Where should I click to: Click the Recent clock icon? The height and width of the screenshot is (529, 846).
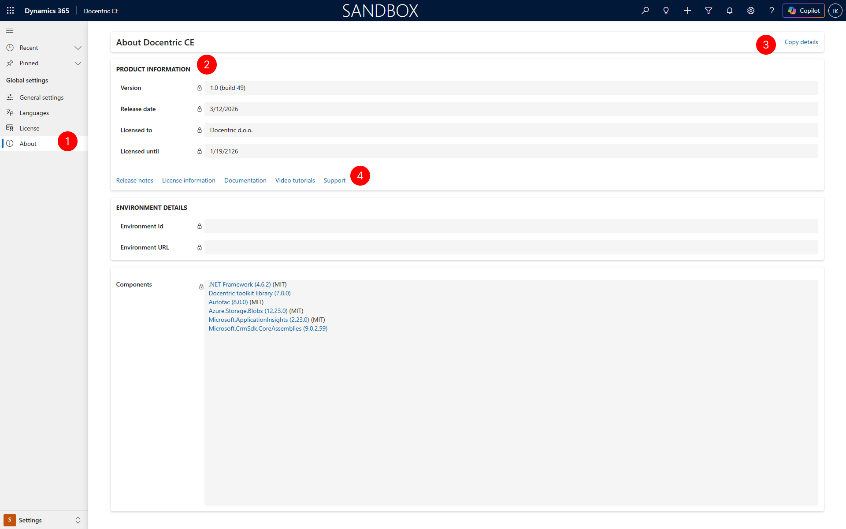(10, 48)
